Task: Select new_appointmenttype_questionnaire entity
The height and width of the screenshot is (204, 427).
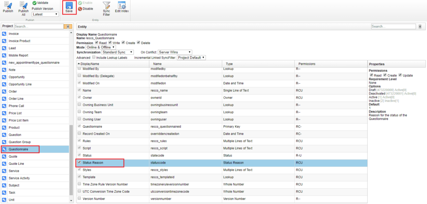Action: click(x=35, y=62)
